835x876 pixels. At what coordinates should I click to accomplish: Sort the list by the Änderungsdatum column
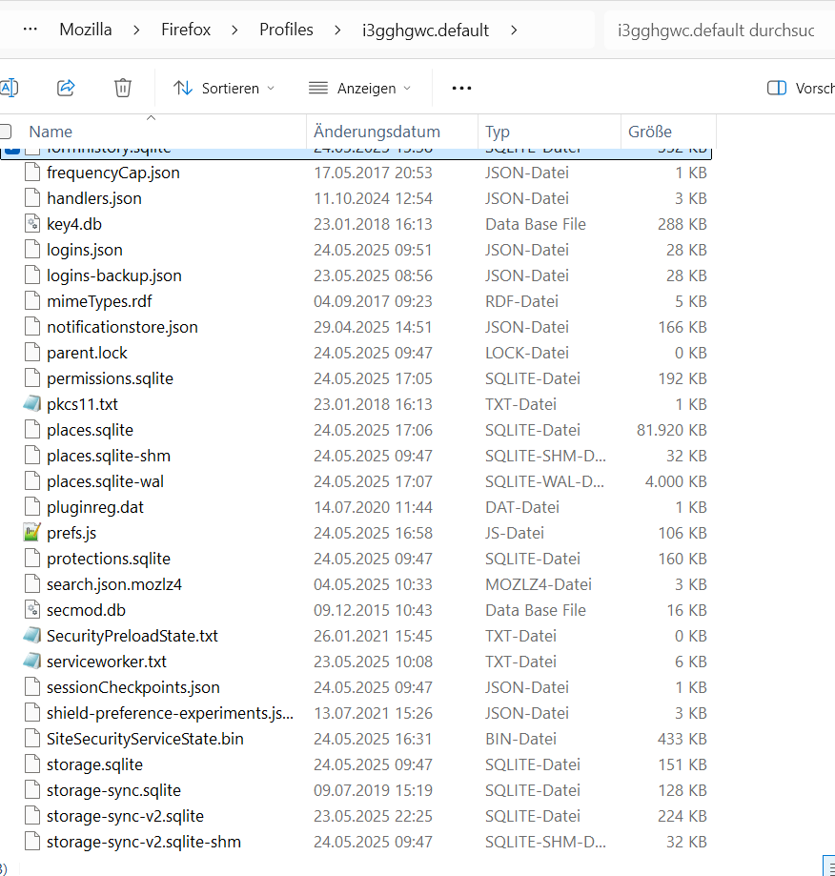point(377,132)
